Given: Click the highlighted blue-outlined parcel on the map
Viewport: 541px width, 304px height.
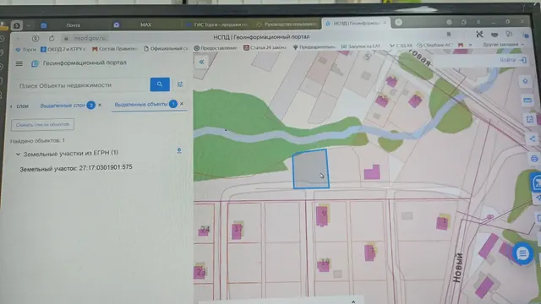Looking at the screenshot, I should 310,169.
